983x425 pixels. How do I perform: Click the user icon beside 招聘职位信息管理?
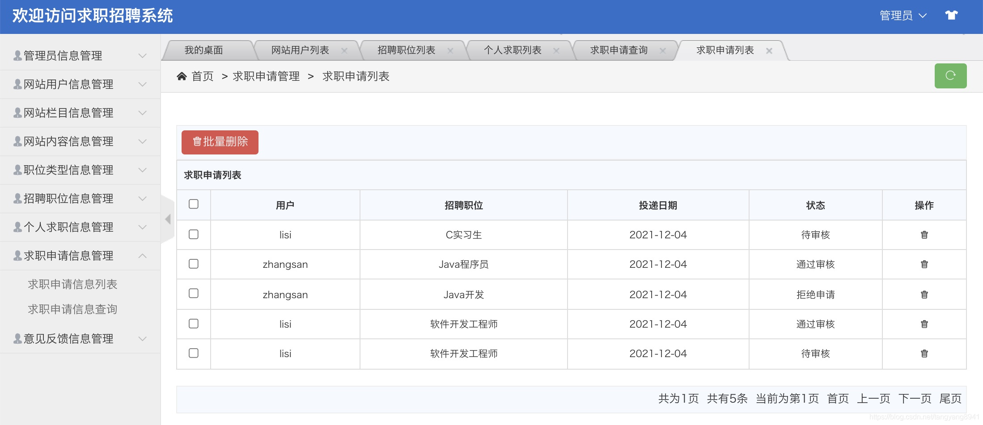[x=18, y=198]
